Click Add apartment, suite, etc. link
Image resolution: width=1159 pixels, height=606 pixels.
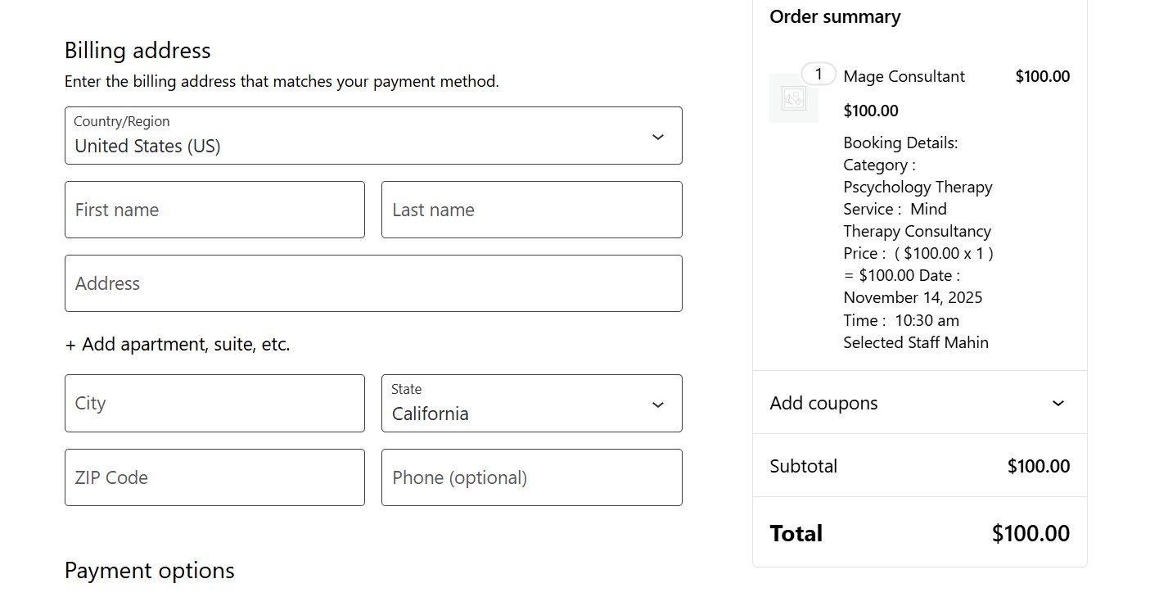point(178,344)
